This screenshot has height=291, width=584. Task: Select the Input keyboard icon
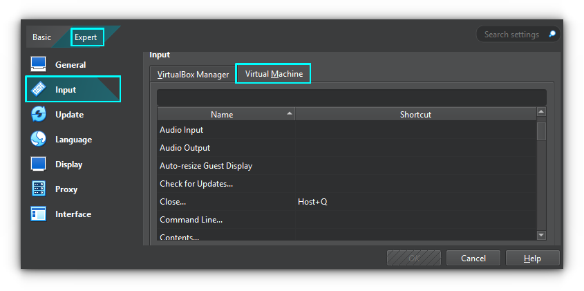click(38, 89)
